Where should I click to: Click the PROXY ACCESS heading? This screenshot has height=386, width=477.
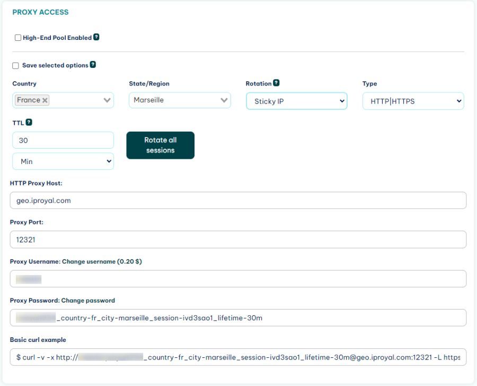coord(40,12)
